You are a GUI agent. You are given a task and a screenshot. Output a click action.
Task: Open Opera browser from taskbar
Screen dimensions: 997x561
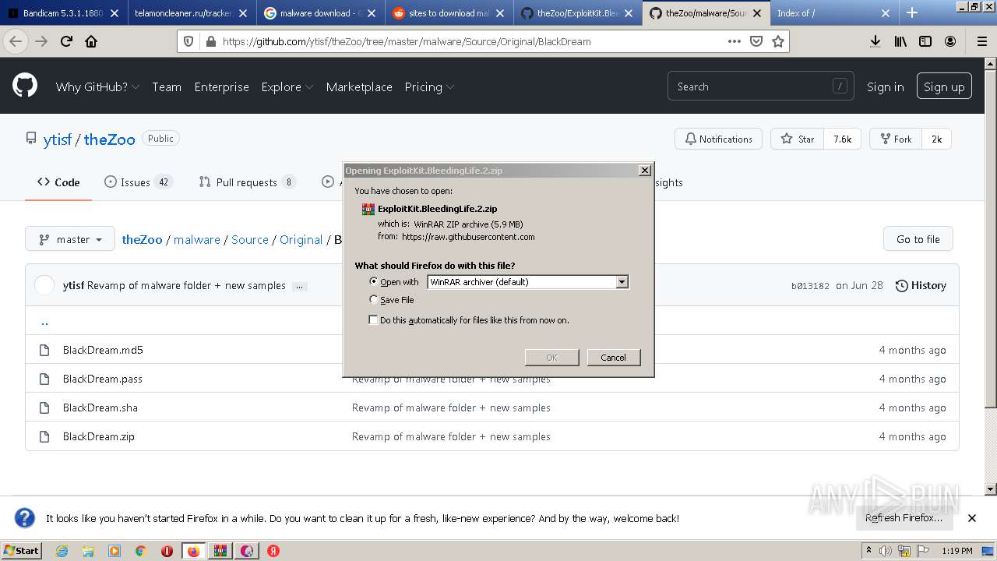click(x=167, y=551)
